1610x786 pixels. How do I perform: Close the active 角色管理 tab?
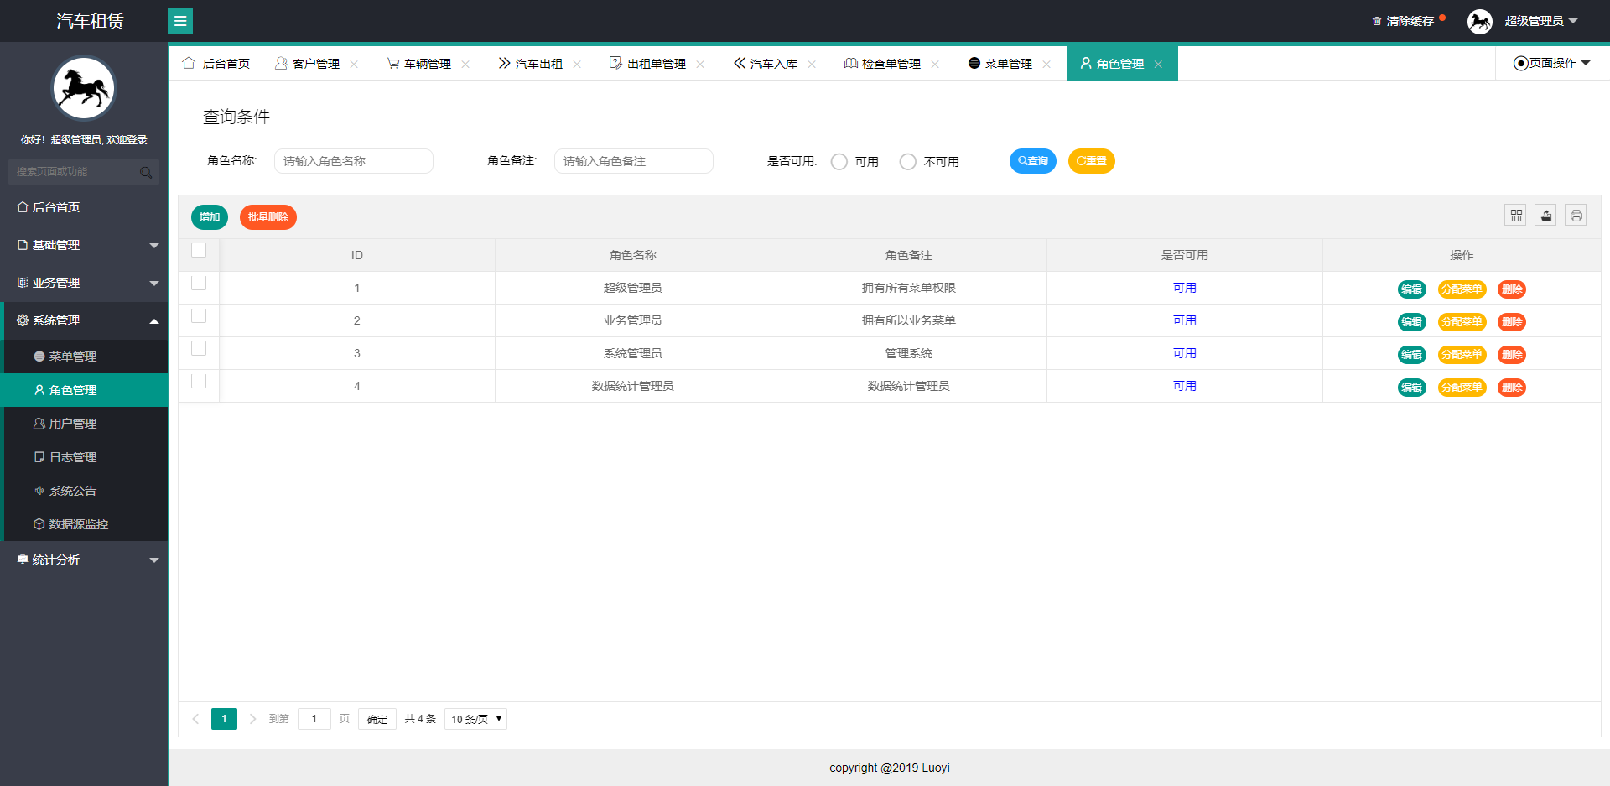(1158, 64)
